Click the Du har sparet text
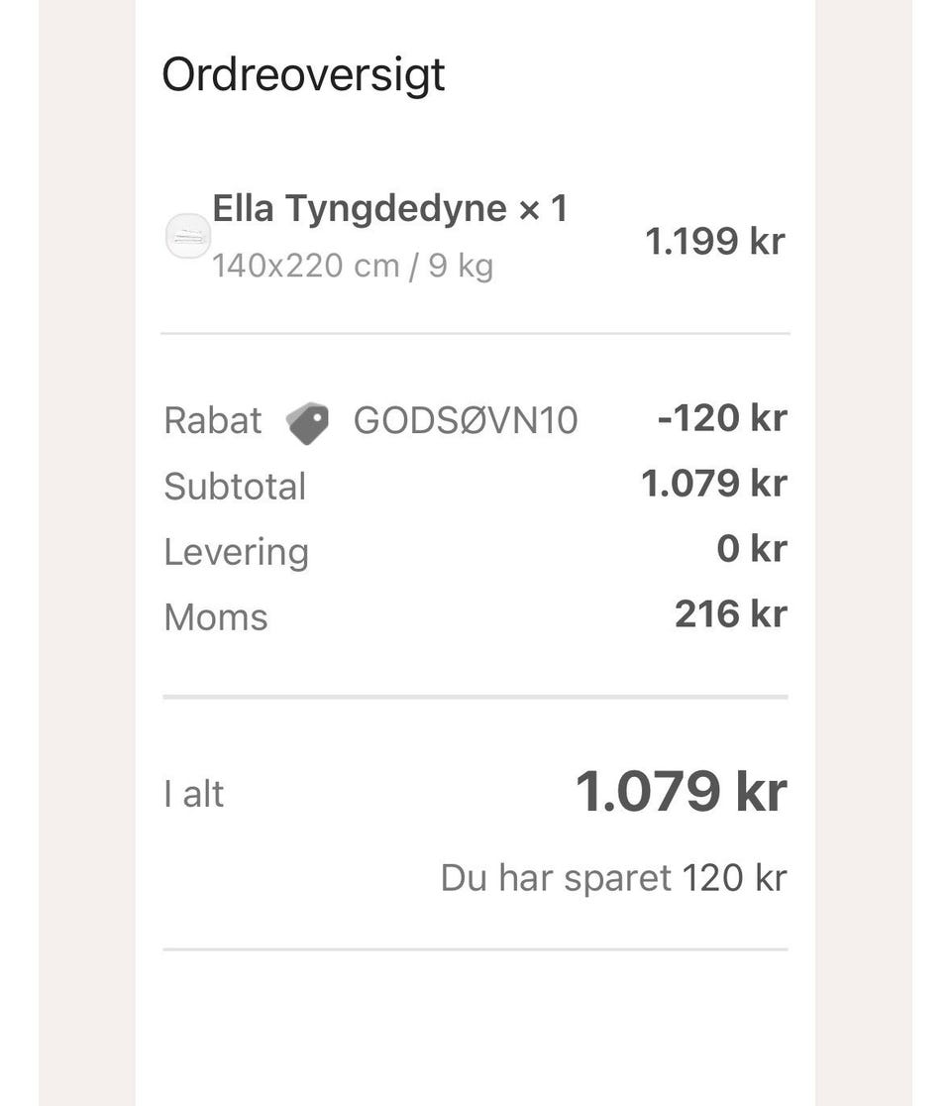The height and width of the screenshot is (1106, 951). pyautogui.click(x=556, y=878)
